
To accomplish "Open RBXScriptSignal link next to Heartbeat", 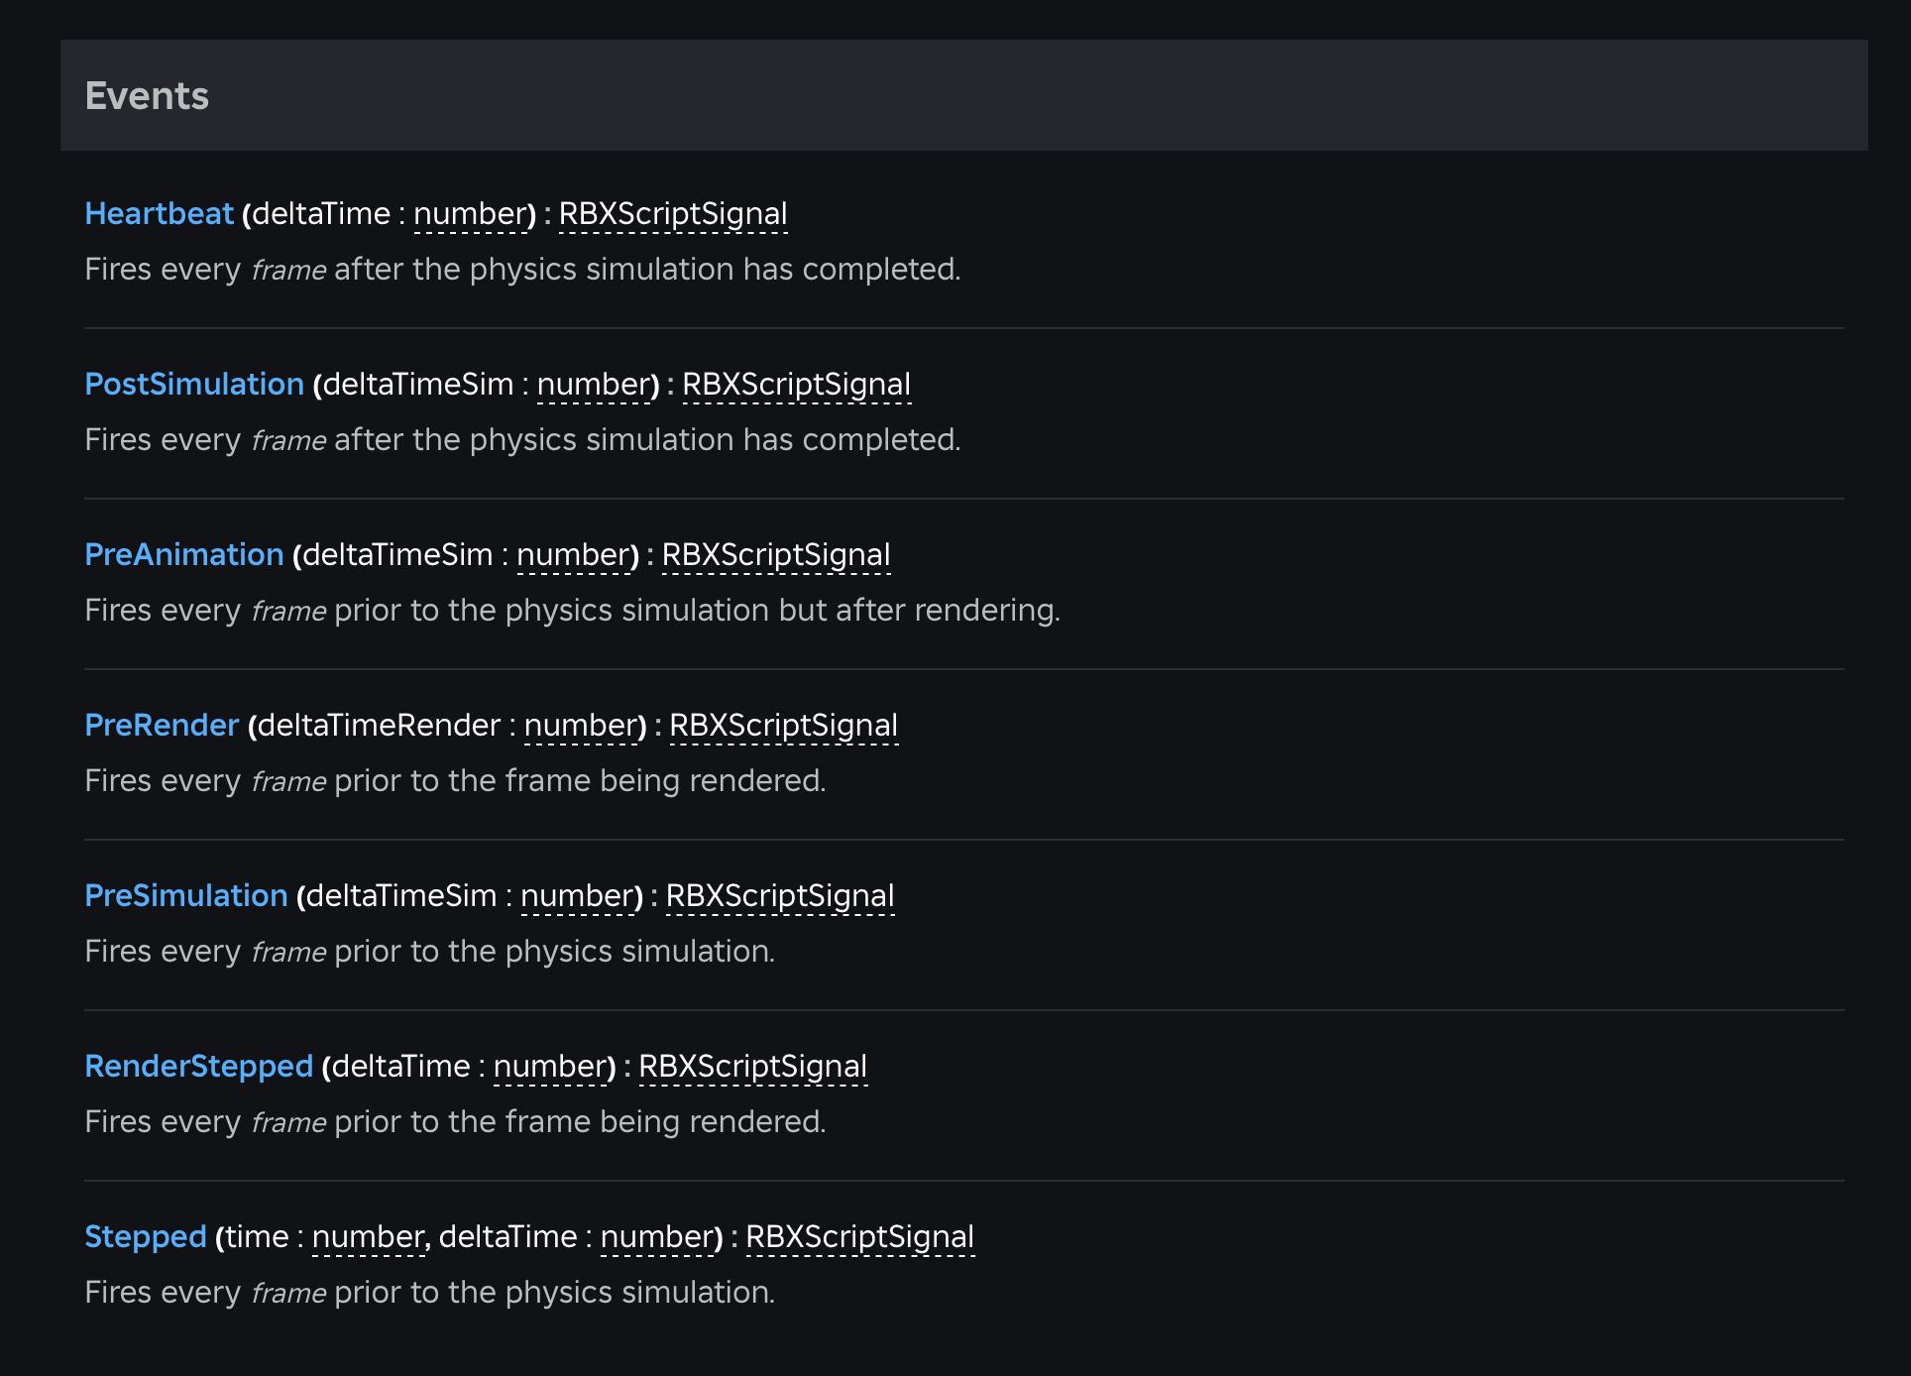I will (x=673, y=214).
